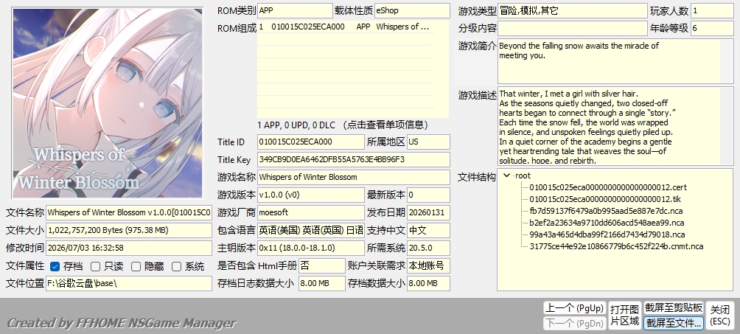Toggle the 存档 archive checkbox
The width and height of the screenshot is (740, 334).
point(55,266)
